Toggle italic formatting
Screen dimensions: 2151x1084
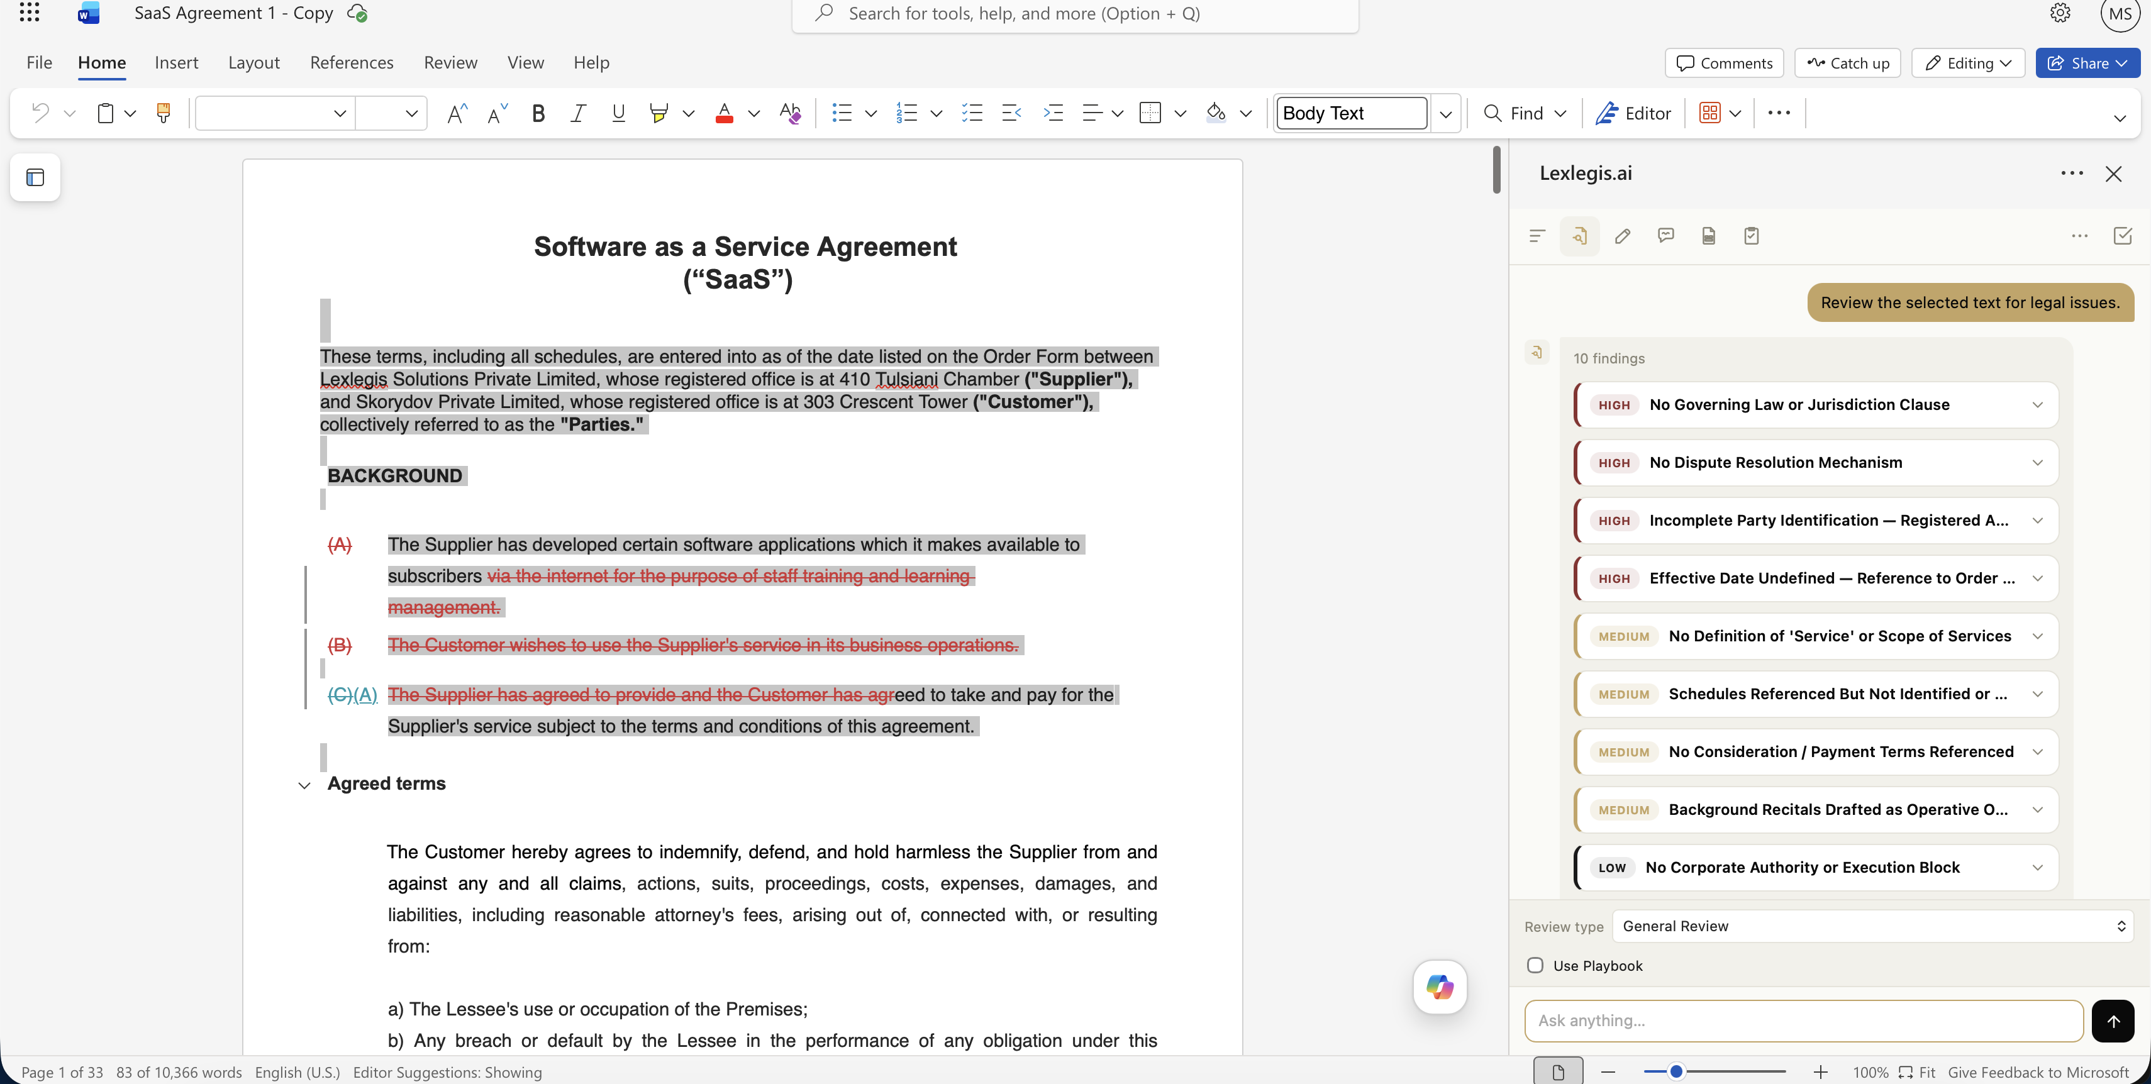[578, 113]
